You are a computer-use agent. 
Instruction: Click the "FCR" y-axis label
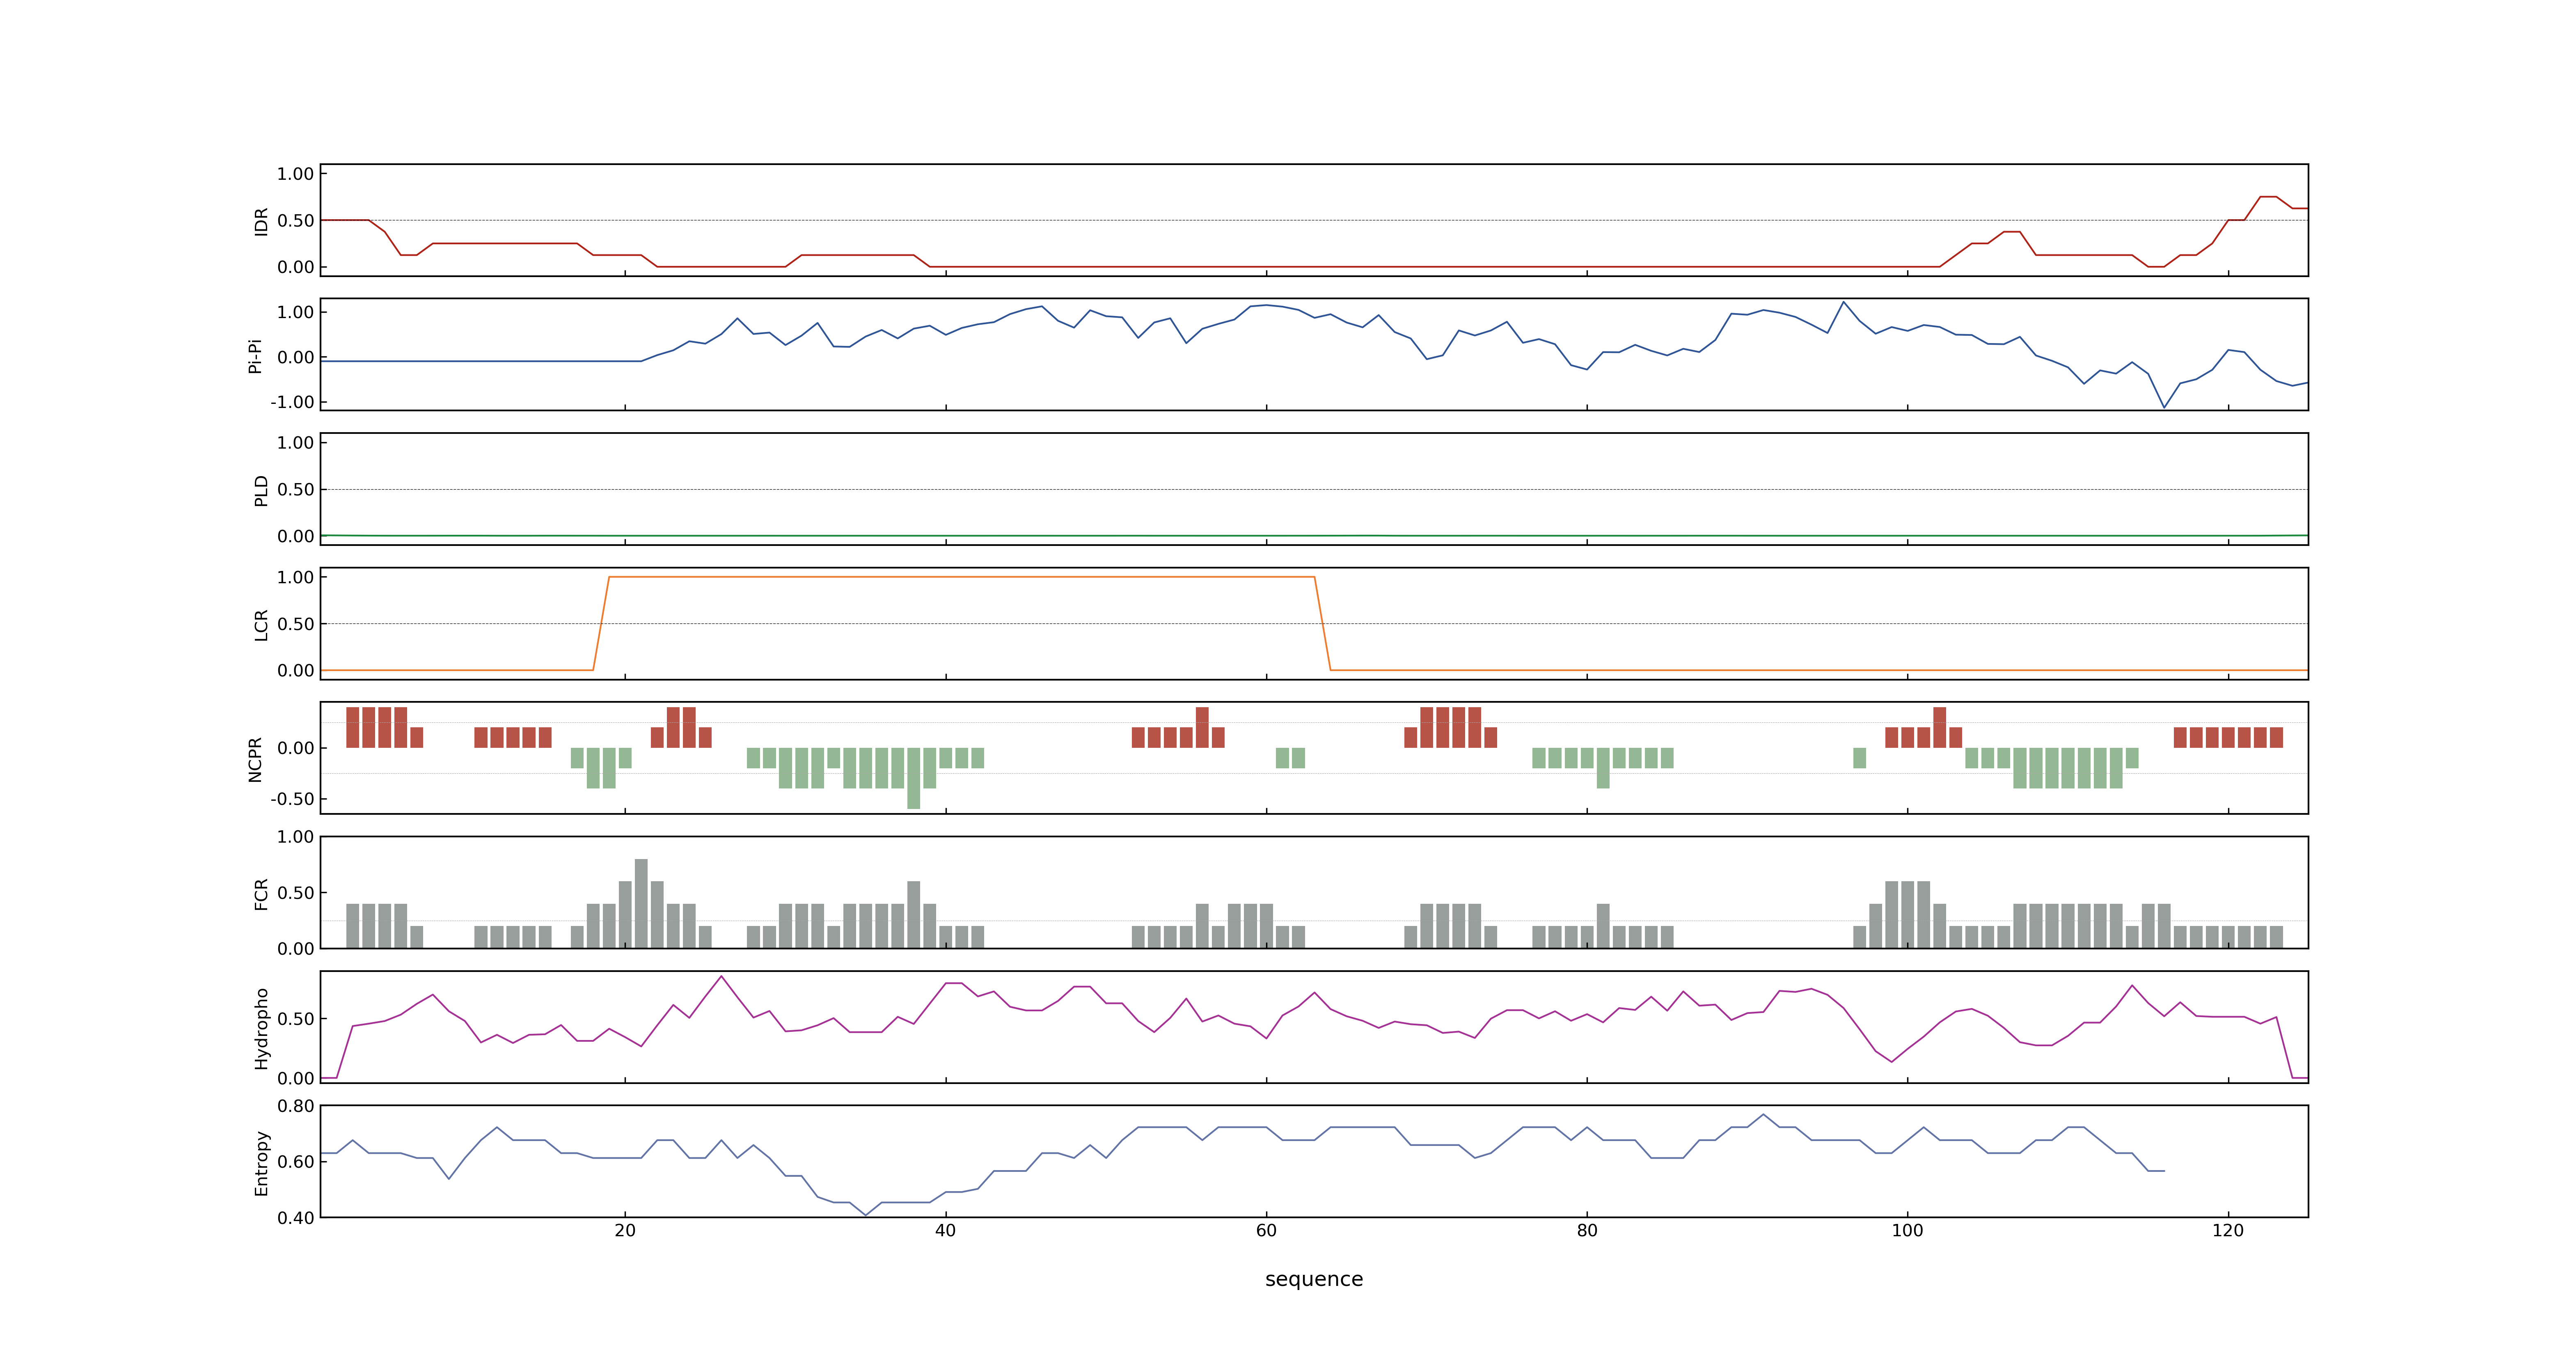[262, 894]
